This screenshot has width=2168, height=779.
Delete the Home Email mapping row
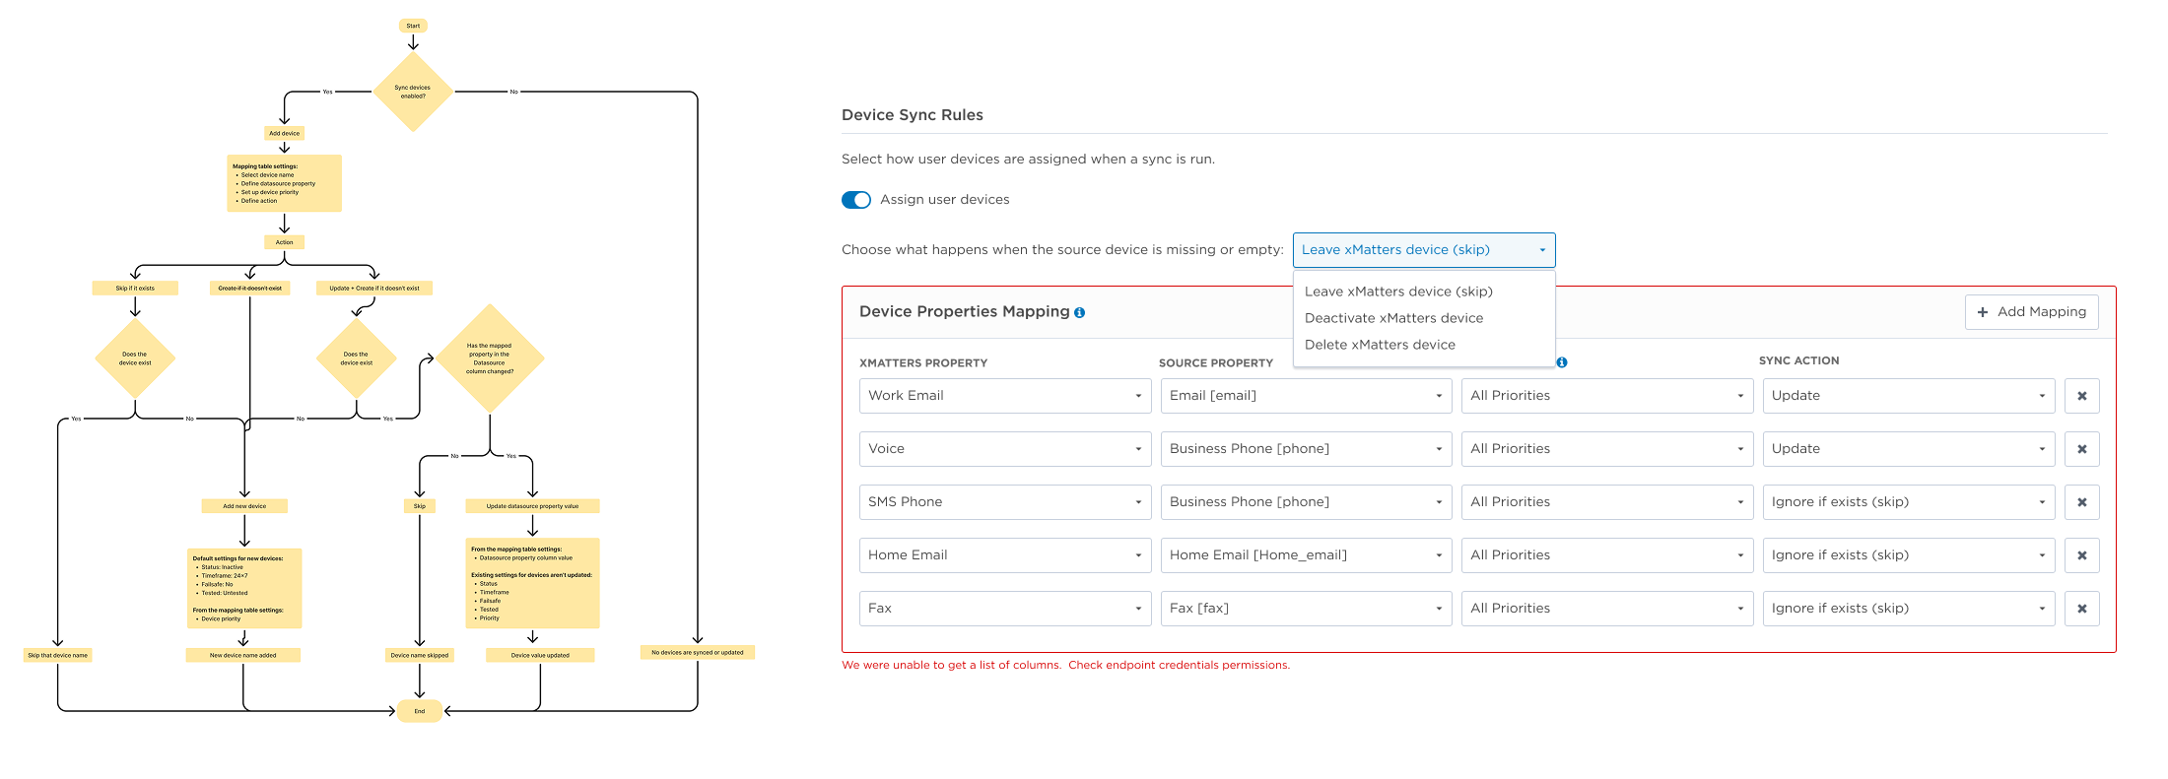pos(2081,555)
